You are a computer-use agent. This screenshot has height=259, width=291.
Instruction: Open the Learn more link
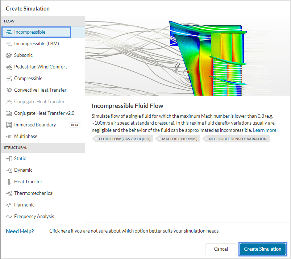(265, 130)
